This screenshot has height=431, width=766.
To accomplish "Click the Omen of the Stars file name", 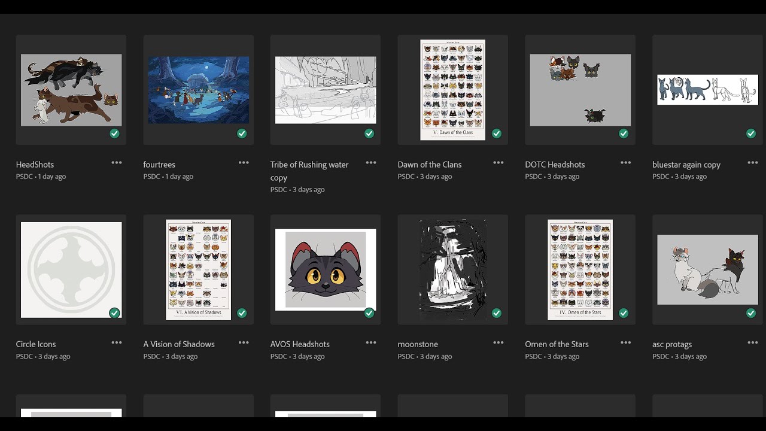I will tap(557, 344).
